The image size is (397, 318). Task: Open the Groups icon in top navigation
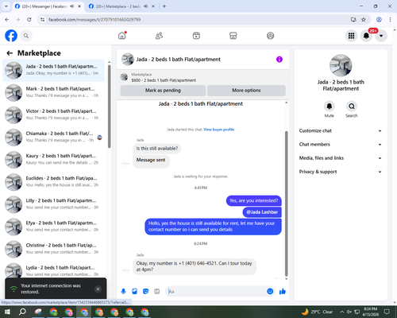coord(270,36)
